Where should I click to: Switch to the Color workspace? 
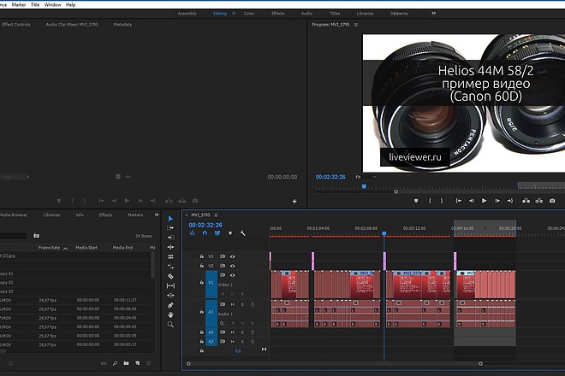(x=249, y=14)
